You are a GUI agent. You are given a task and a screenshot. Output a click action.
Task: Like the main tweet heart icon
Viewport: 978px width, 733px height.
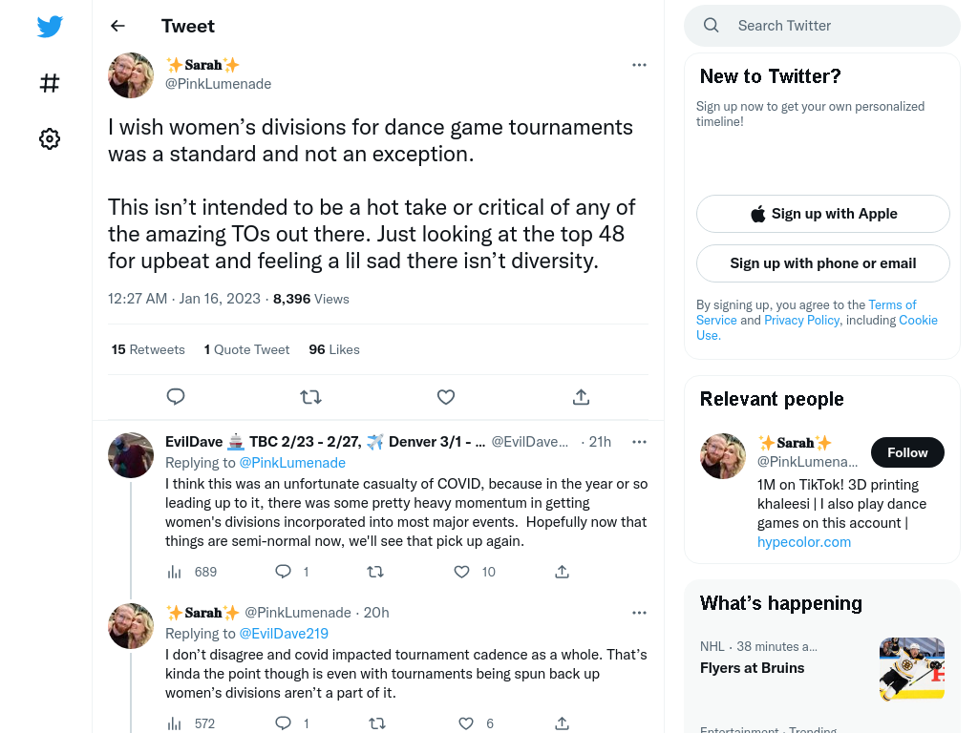(445, 396)
